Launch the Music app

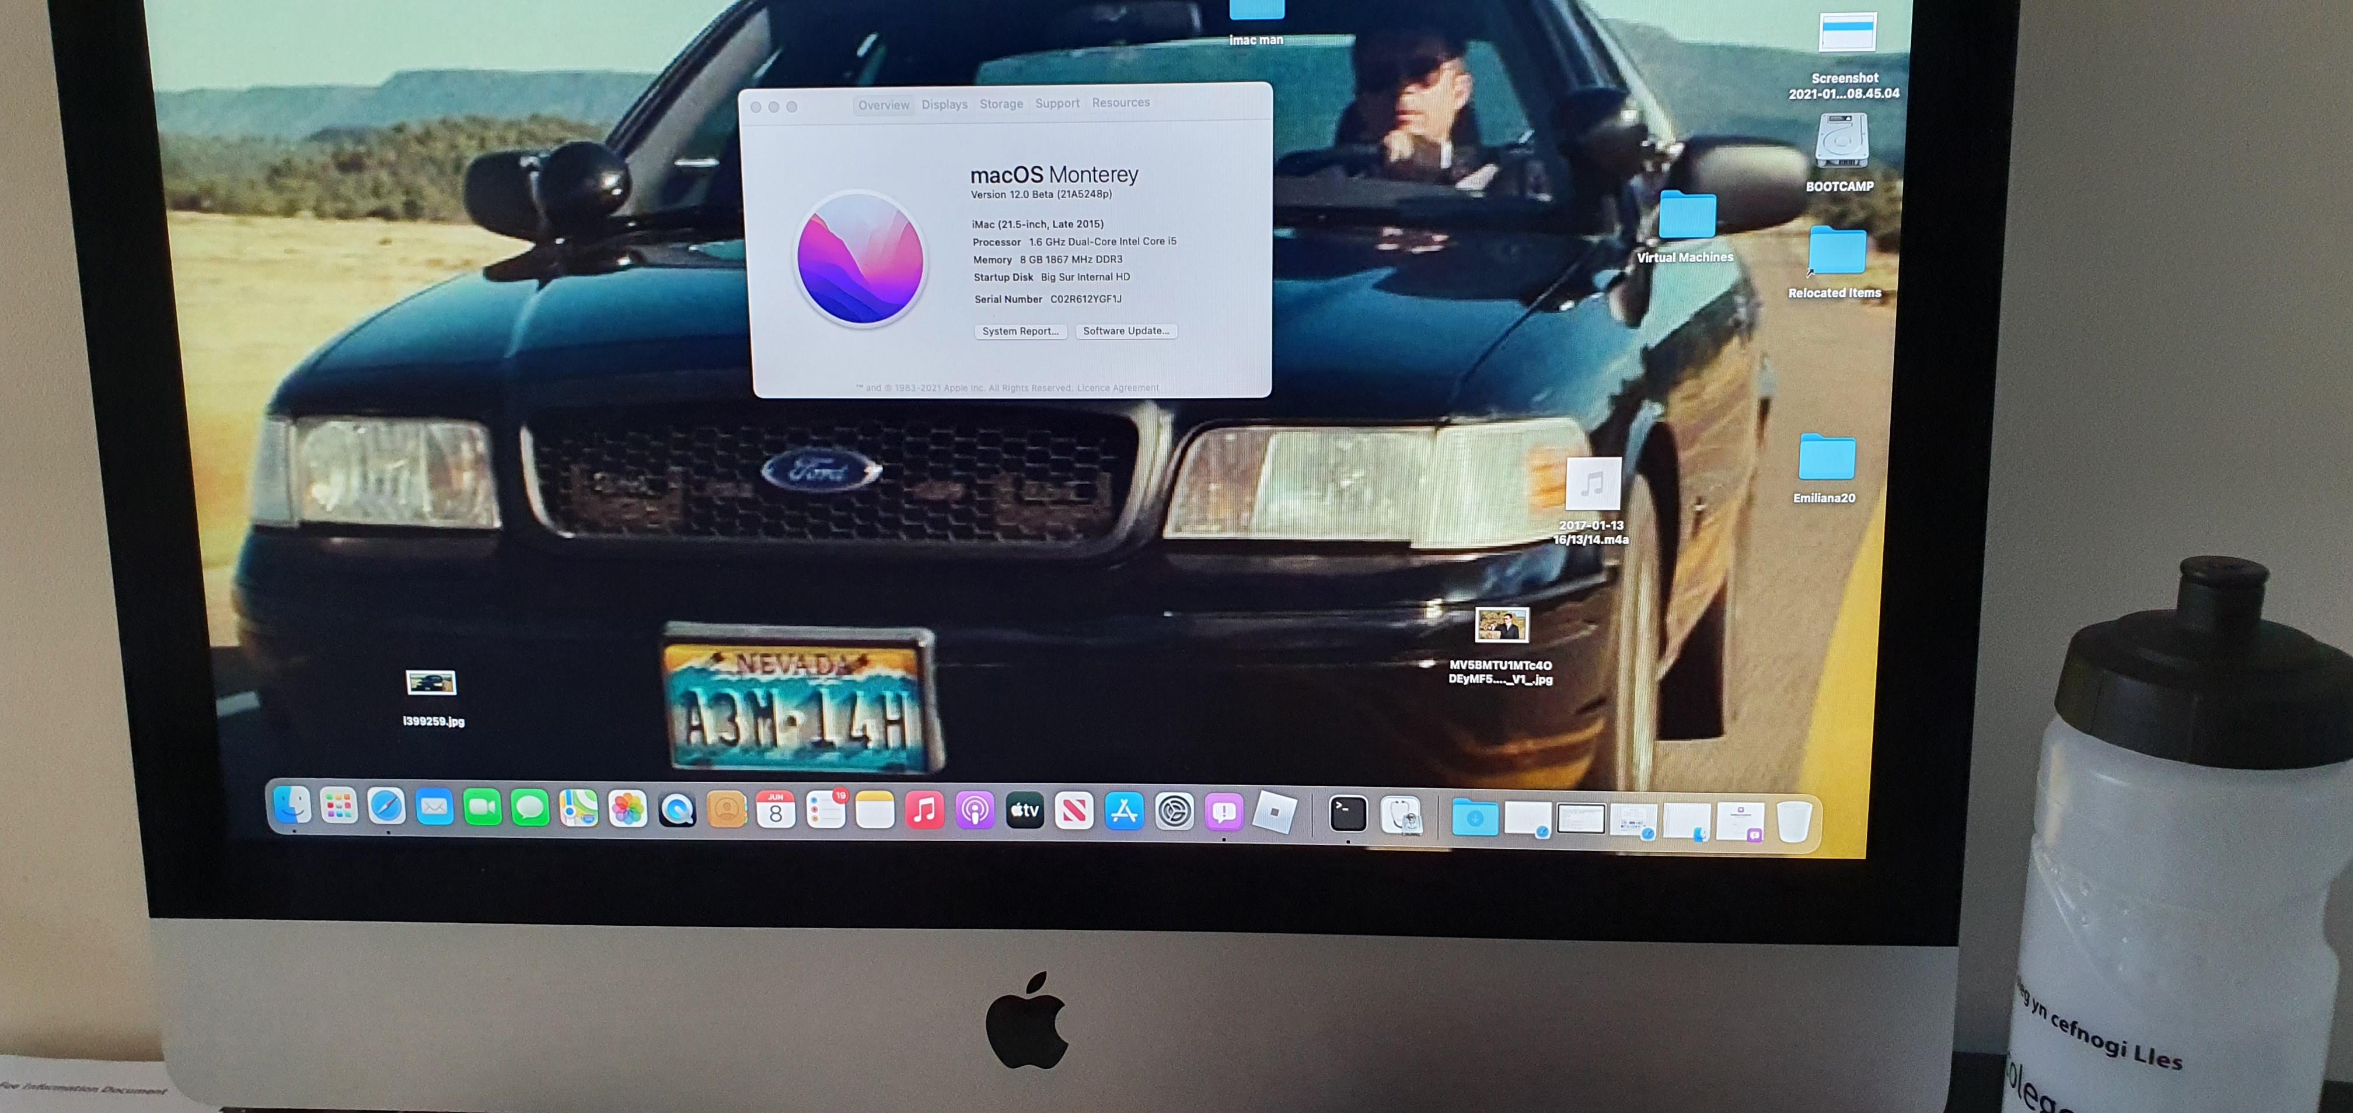pyautogui.click(x=924, y=810)
